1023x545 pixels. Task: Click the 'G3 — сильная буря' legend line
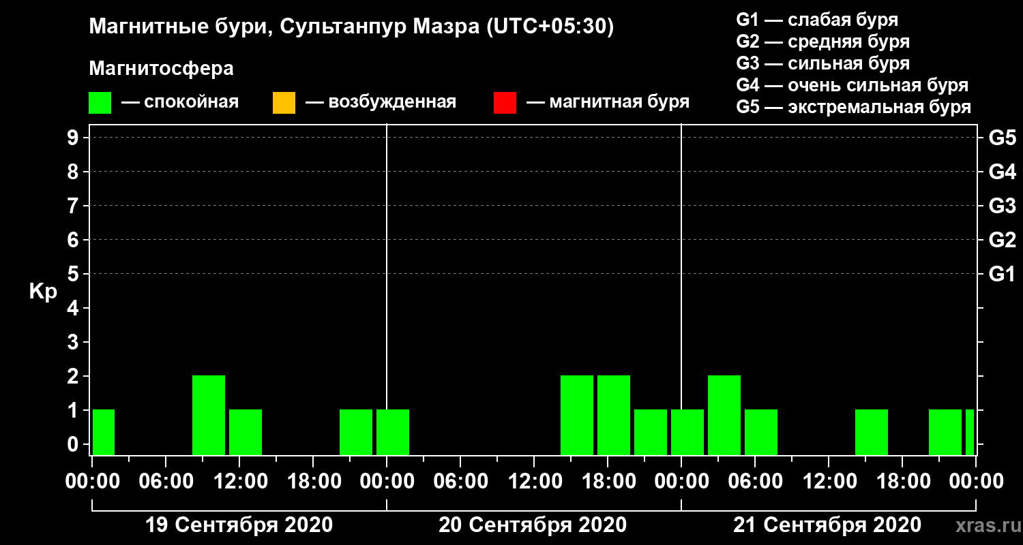(823, 63)
